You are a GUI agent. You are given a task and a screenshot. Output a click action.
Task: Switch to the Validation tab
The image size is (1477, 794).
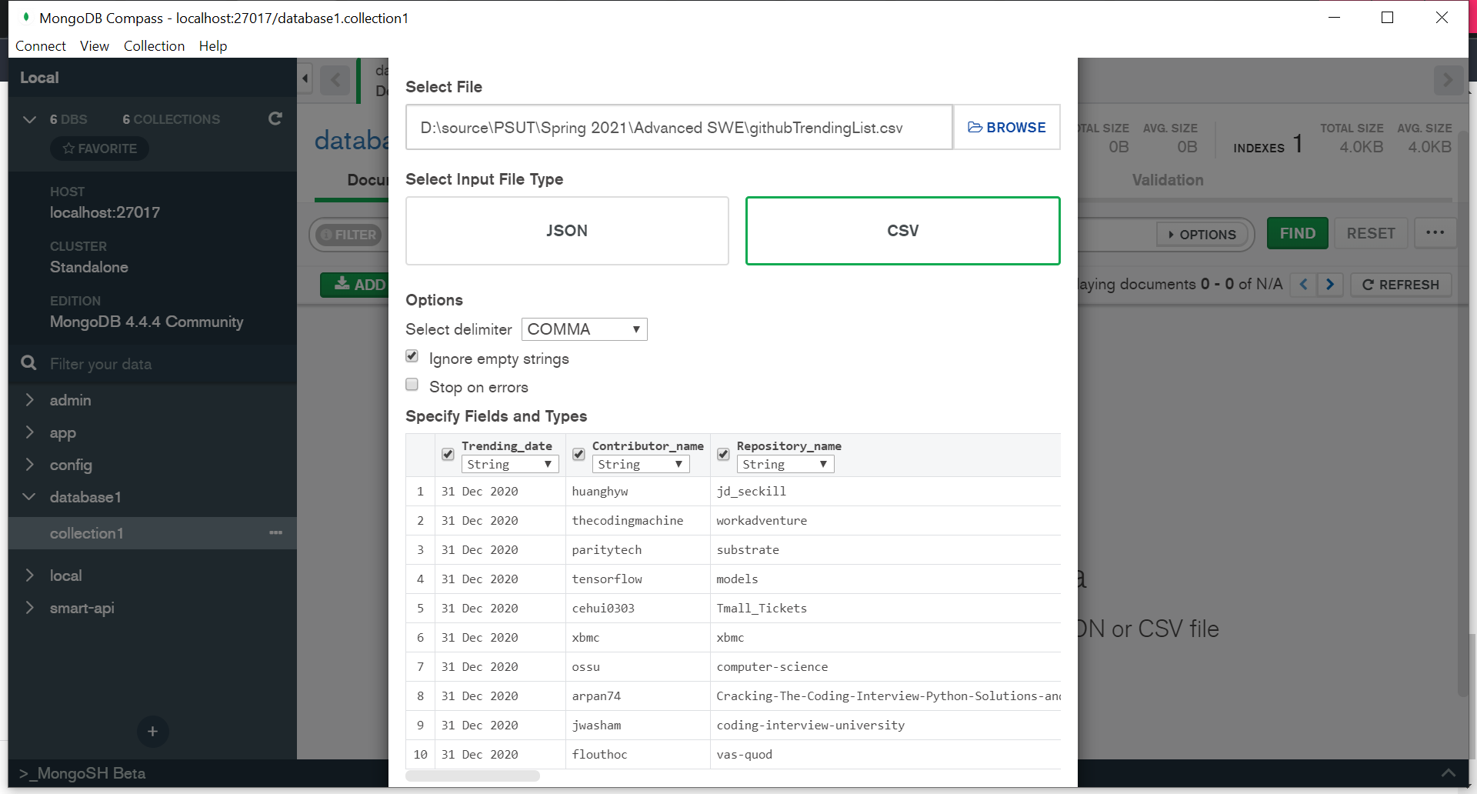pos(1167,180)
